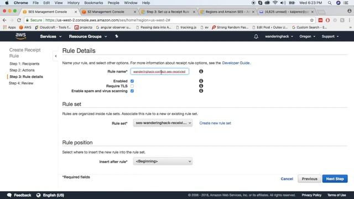The width and height of the screenshot is (354, 199).
Task: Open the Rule set dropdown
Action: pyautogui.click(x=163, y=123)
